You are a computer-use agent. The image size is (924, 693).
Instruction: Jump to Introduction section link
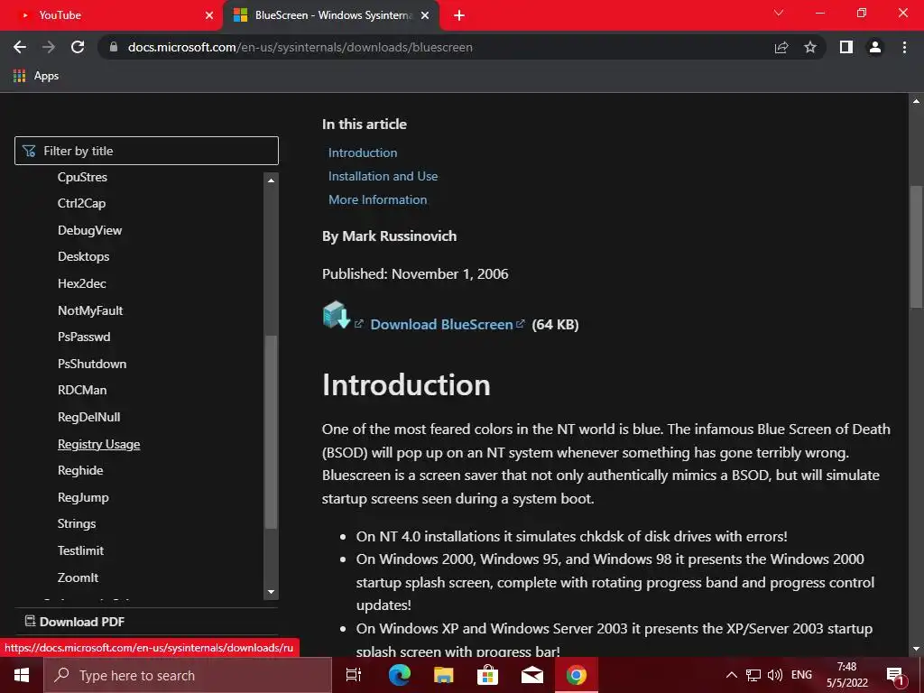pyautogui.click(x=363, y=152)
